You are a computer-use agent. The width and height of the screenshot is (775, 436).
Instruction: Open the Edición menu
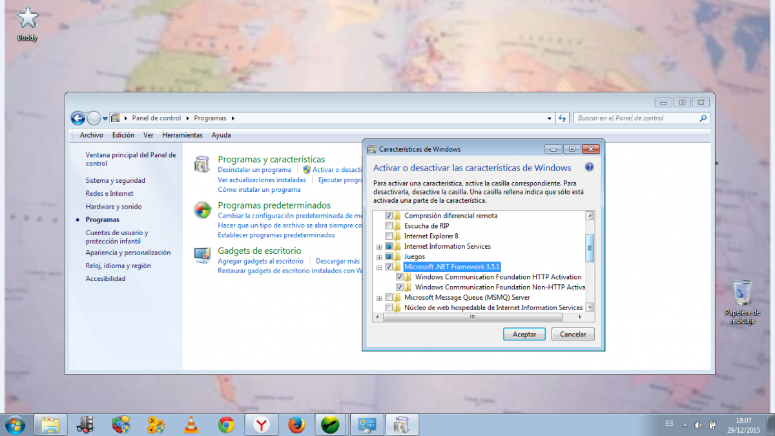123,135
